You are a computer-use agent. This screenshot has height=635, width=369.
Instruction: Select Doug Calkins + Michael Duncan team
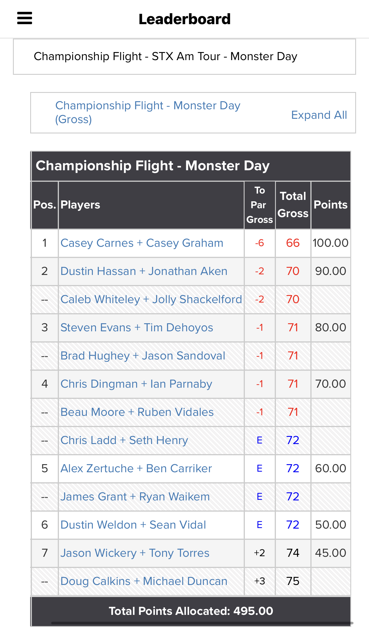tap(144, 581)
